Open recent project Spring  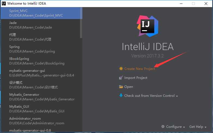pyautogui.click(x=41, y=49)
